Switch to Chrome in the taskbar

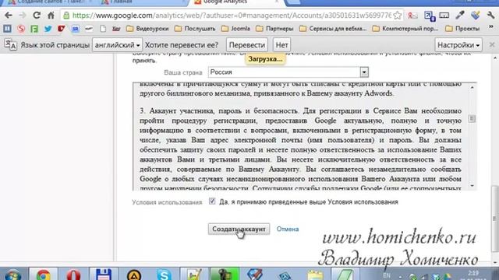[x=44, y=274]
